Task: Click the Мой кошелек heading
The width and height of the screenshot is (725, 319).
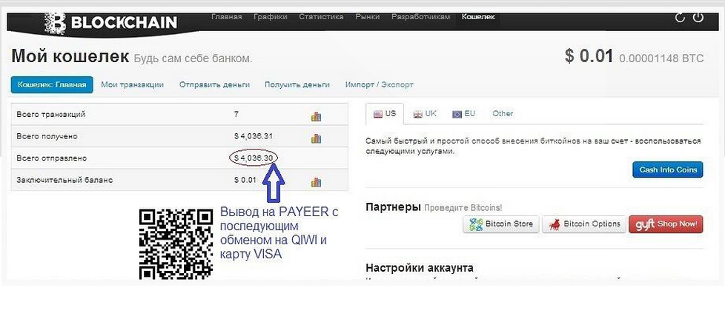Action: pyautogui.click(x=70, y=57)
